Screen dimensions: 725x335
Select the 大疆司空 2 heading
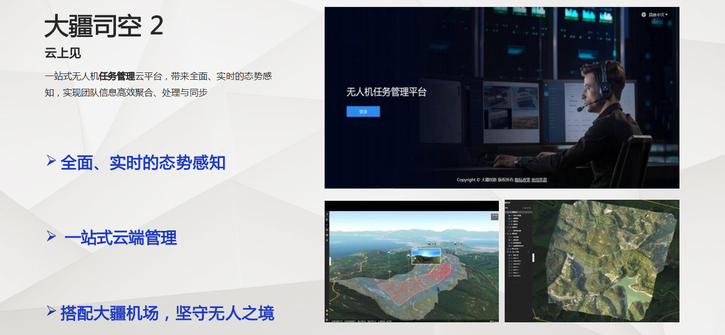(104, 26)
